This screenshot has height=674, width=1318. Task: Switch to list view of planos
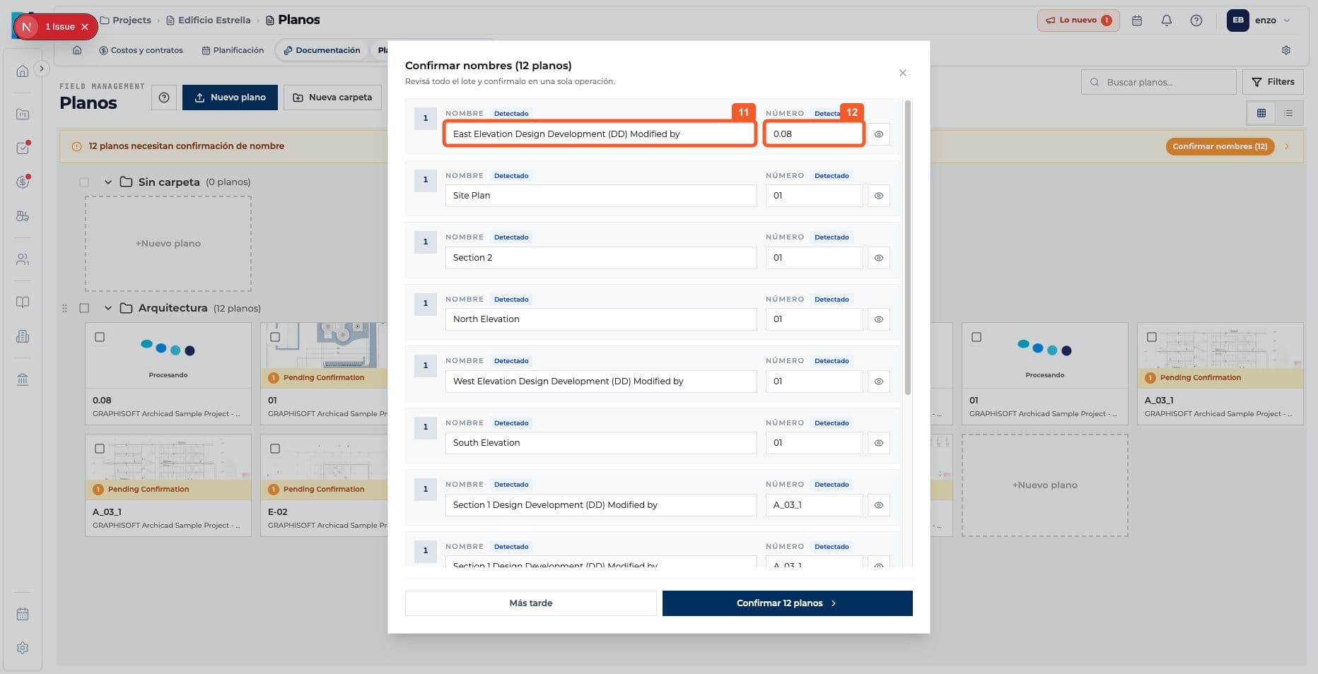click(x=1288, y=113)
